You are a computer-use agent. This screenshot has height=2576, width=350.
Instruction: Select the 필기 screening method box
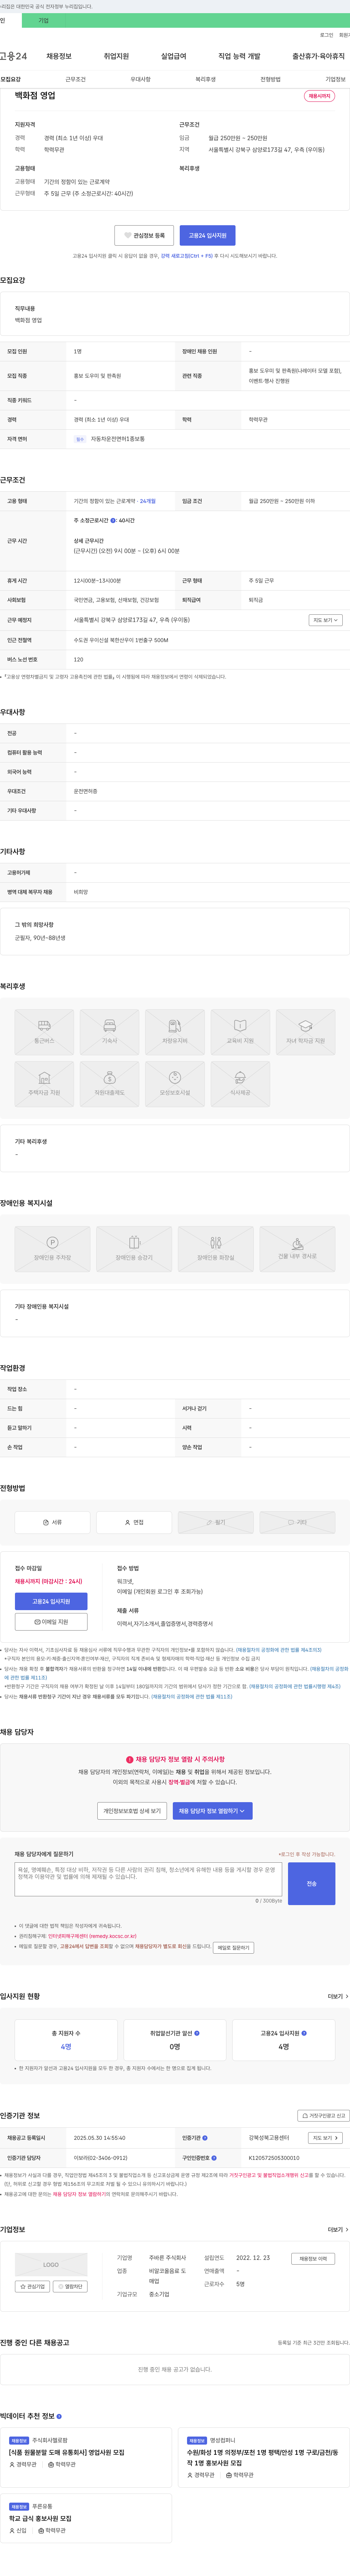click(215, 1522)
